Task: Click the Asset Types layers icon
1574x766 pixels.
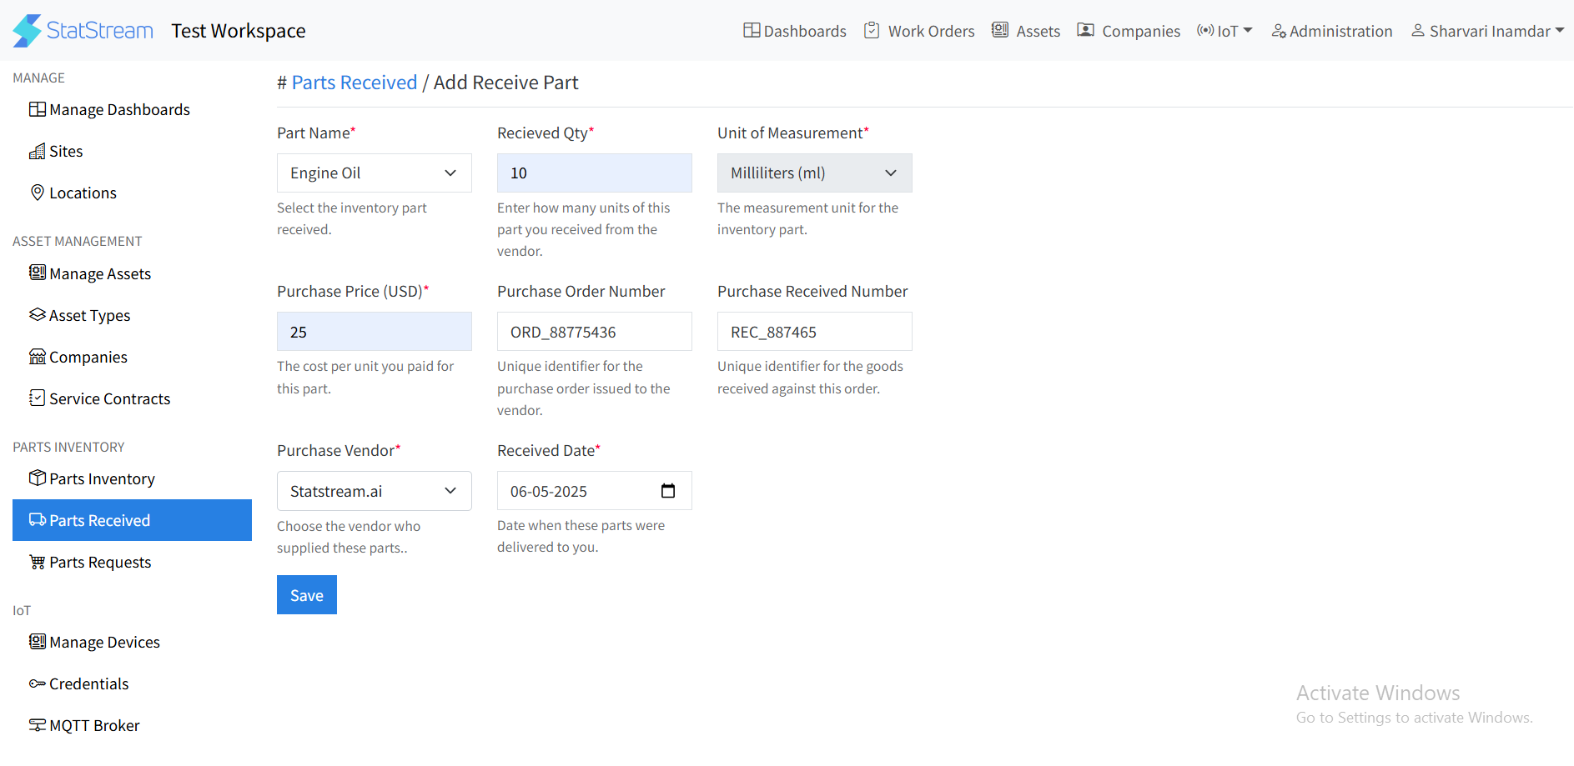Action: [x=37, y=315]
